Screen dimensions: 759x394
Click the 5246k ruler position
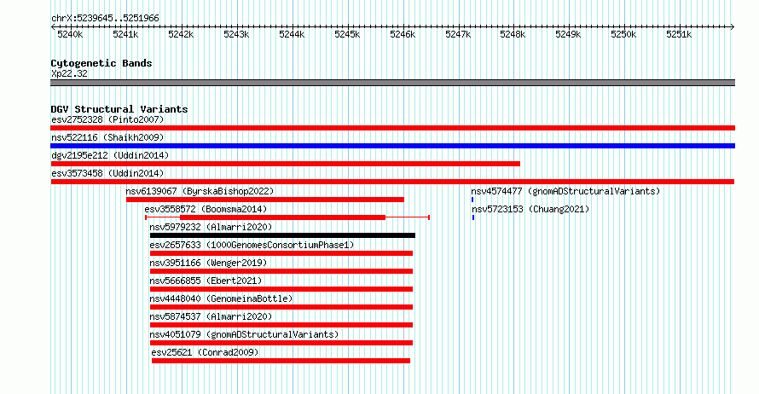tap(403, 34)
